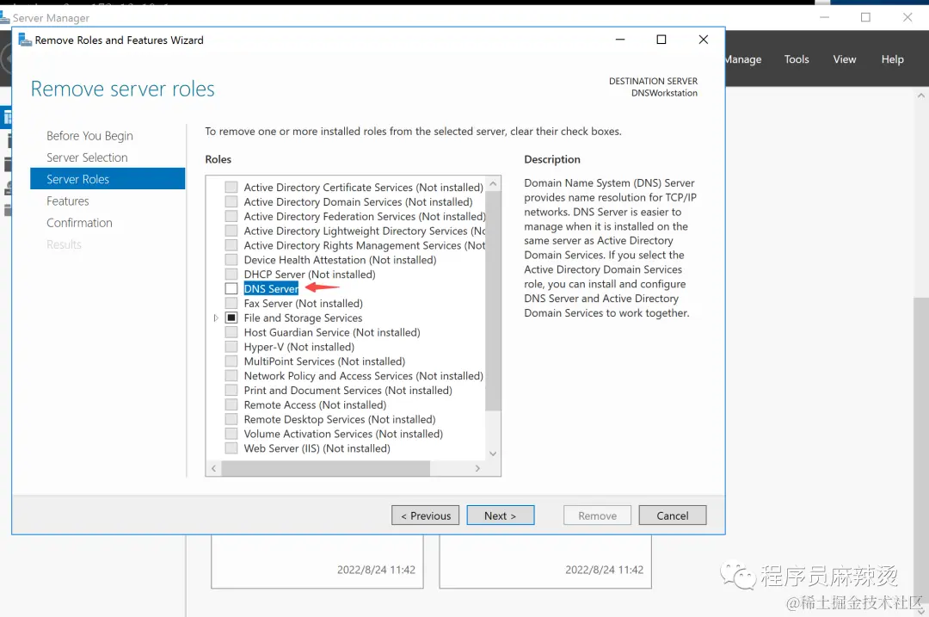
Task: Select the DNS Server role label
Action: [271, 288]
